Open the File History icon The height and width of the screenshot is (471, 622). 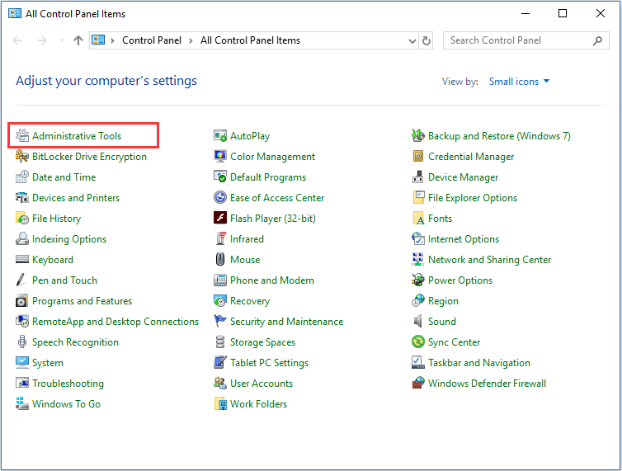click(x=22, y=219)
